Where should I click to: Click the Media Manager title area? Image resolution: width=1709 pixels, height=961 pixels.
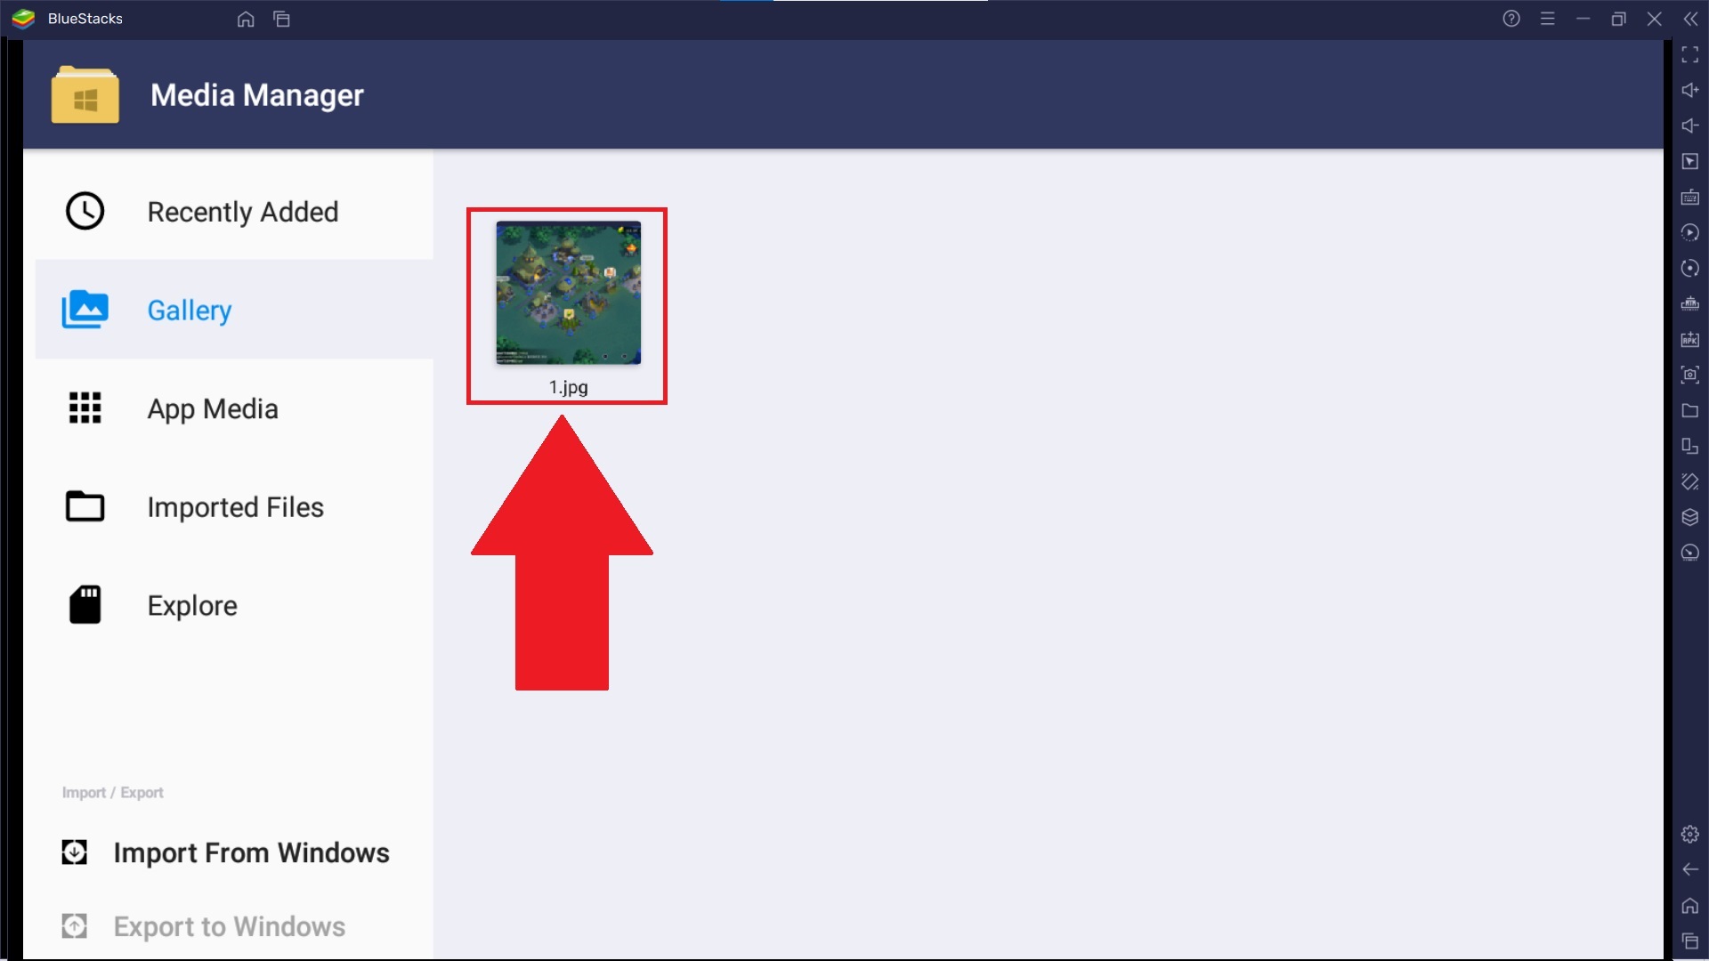[x=255, y=93]
